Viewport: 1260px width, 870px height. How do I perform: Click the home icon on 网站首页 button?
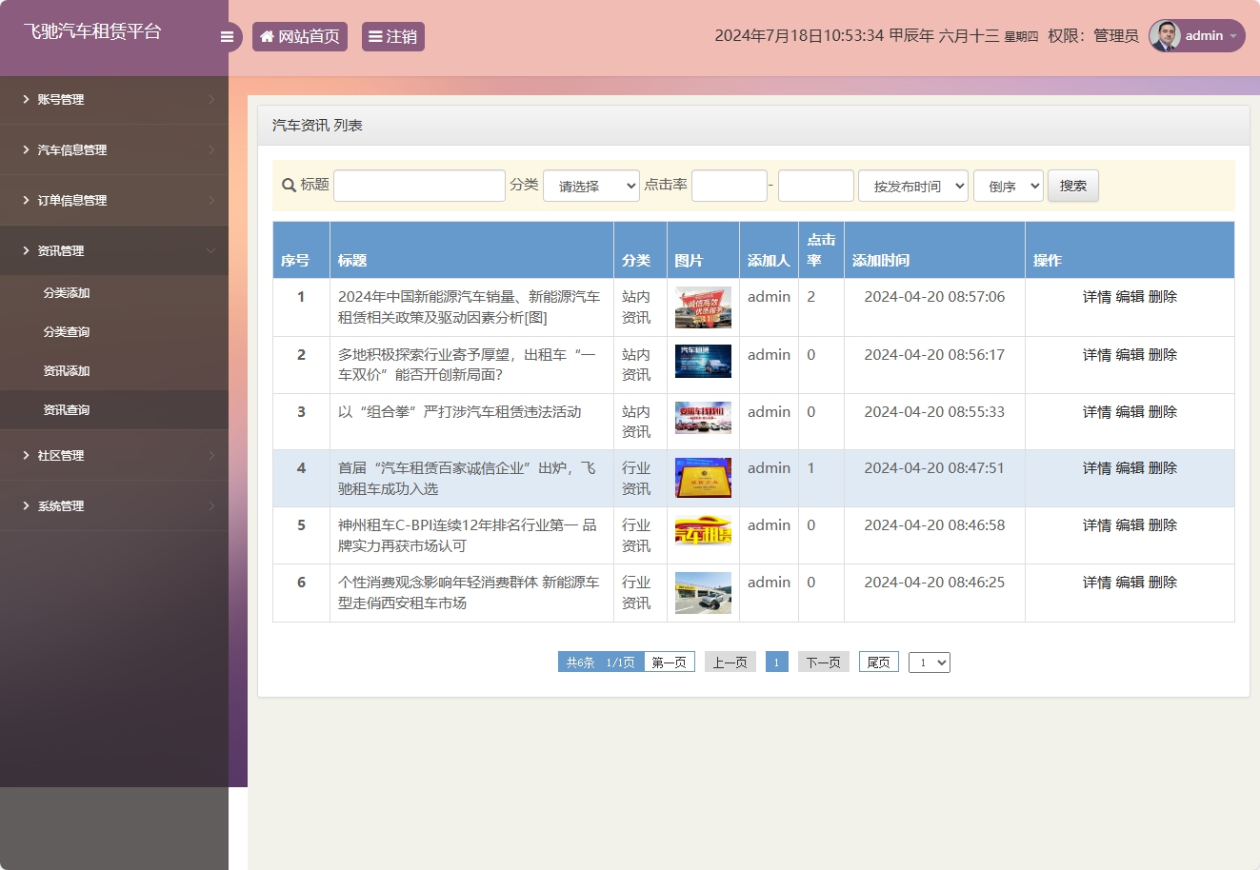(x=266, y=36)
